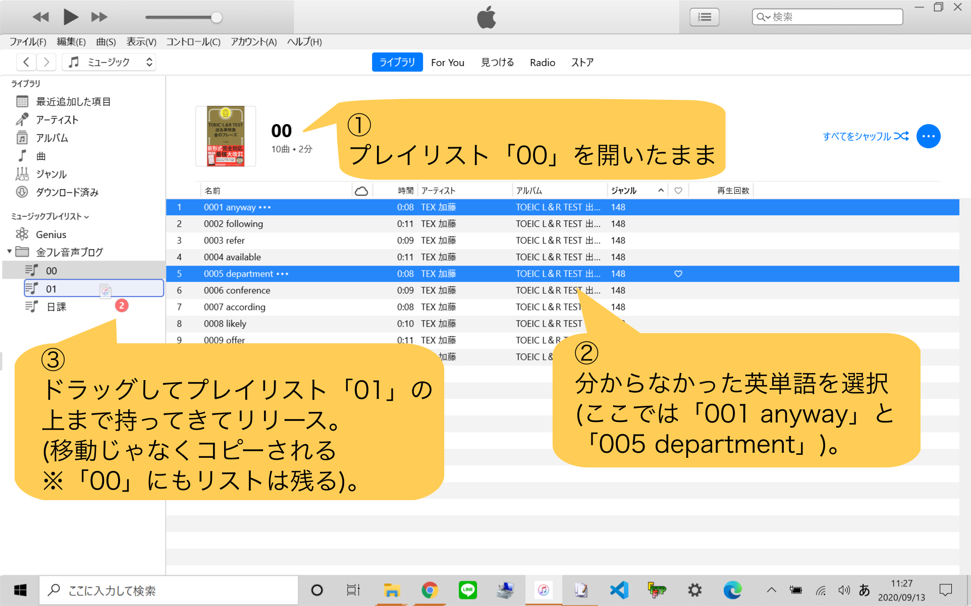The width and height of the screenshot is (971, 606).
Task: Click the Windows taskbar search box
Action: 169,590
